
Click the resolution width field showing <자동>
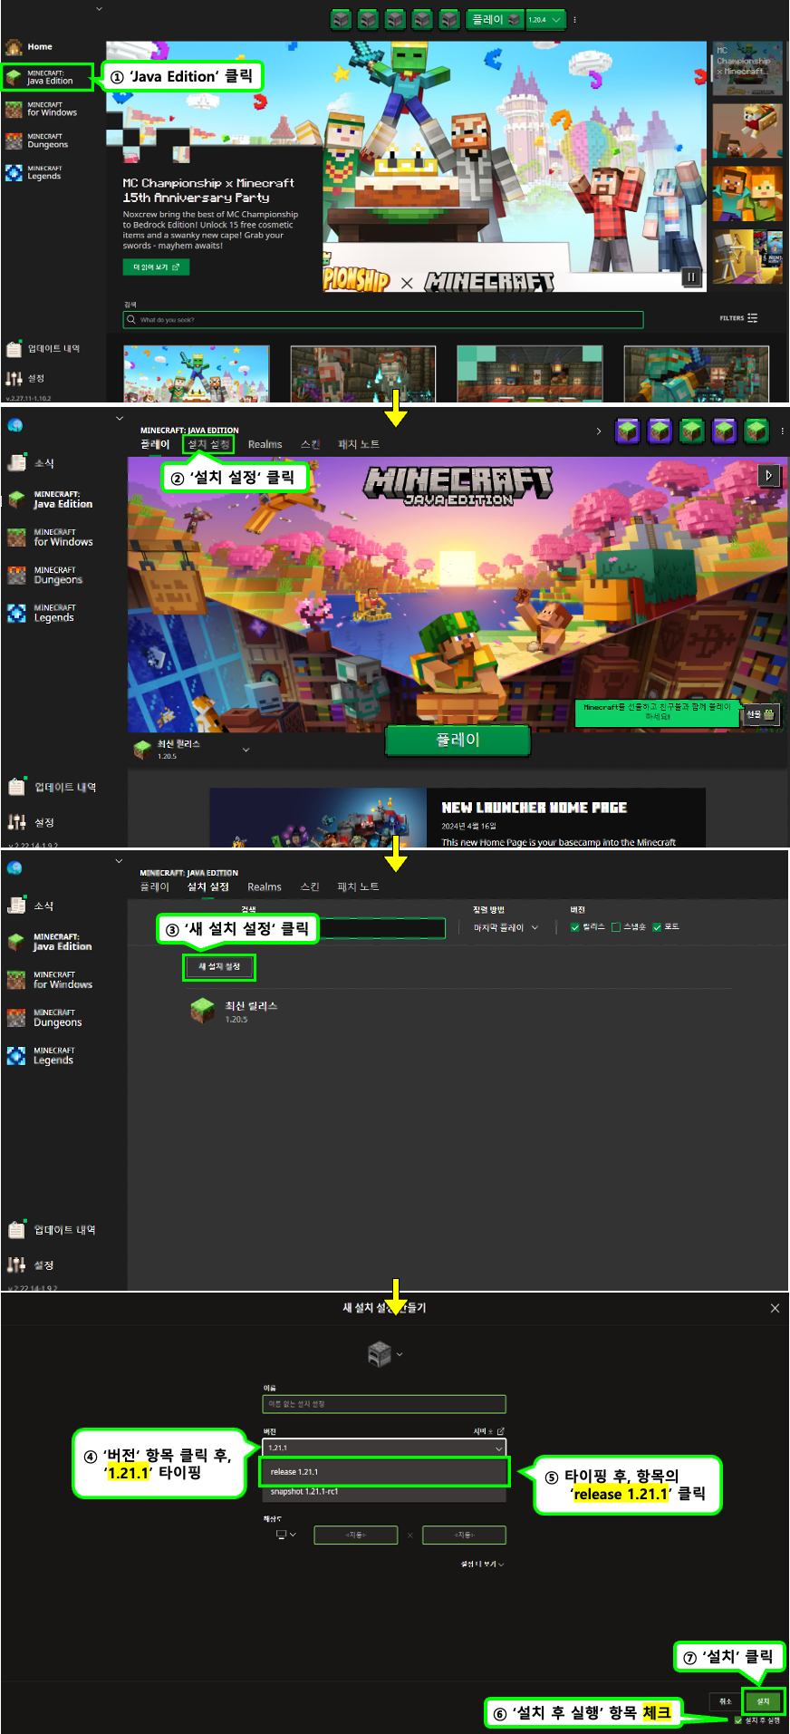coord(355,1535)
